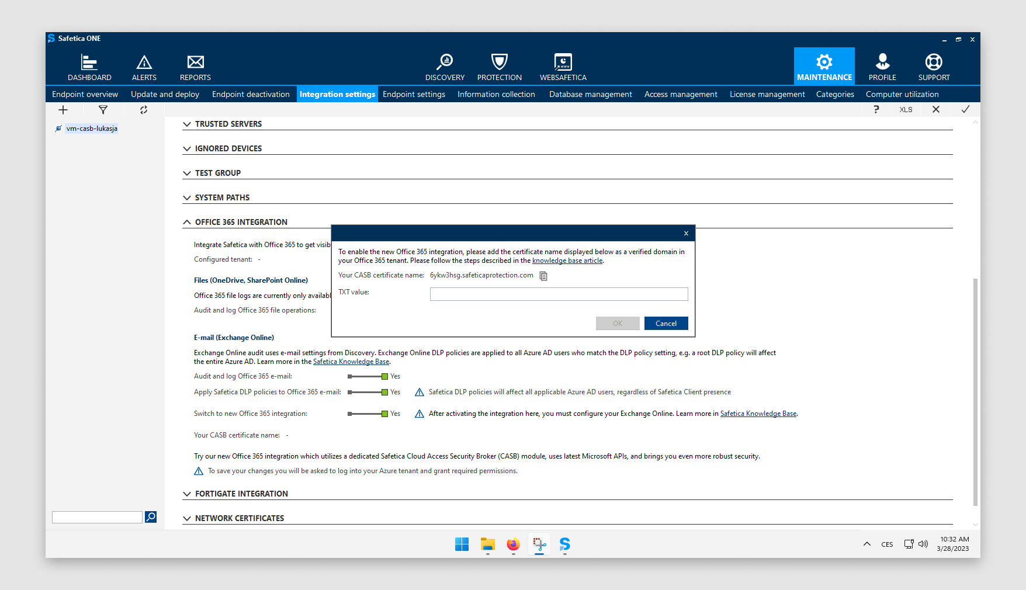Open Safetica Knowledge Base link under Exchange Online
Screen dimensions: 1026x590
click(x=351, y=362)
